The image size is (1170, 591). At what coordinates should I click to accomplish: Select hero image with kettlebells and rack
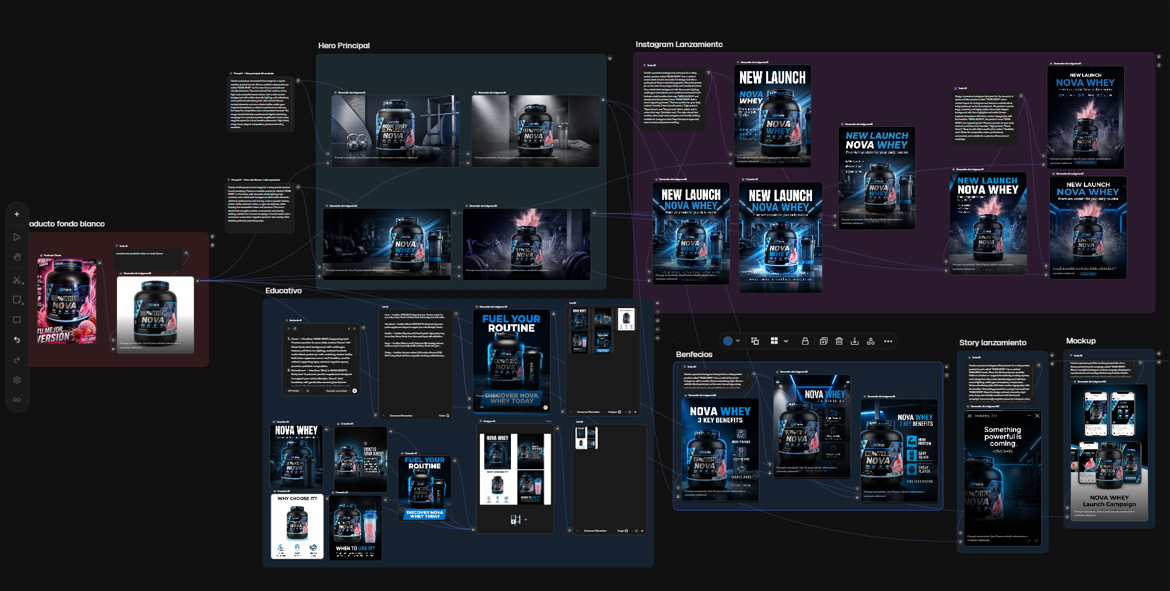pos(395,131)
